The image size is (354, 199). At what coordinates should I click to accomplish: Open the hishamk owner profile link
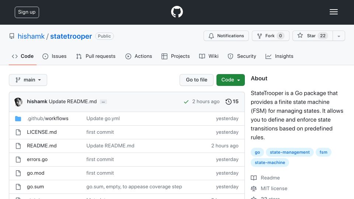[31, 36]
